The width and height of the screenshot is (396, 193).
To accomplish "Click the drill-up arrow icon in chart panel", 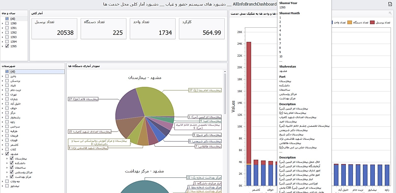I will 390,13.
